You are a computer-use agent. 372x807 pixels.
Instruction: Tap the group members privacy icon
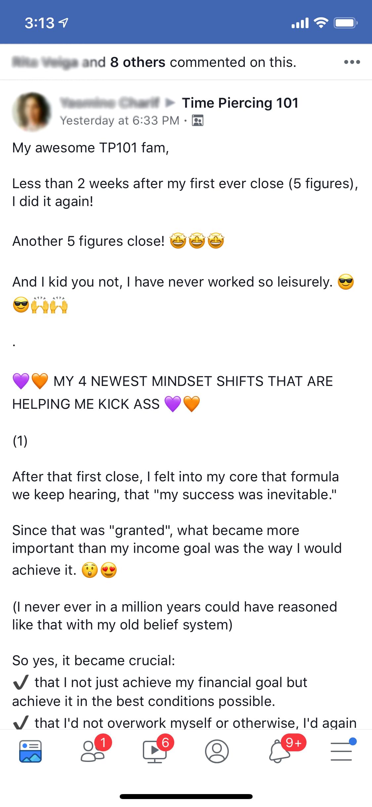(x=198, y=121)
